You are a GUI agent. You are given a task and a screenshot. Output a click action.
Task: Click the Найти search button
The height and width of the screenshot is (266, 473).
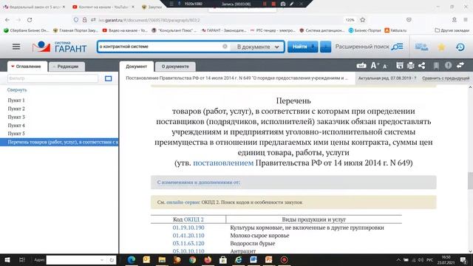[x=302, y=47]
